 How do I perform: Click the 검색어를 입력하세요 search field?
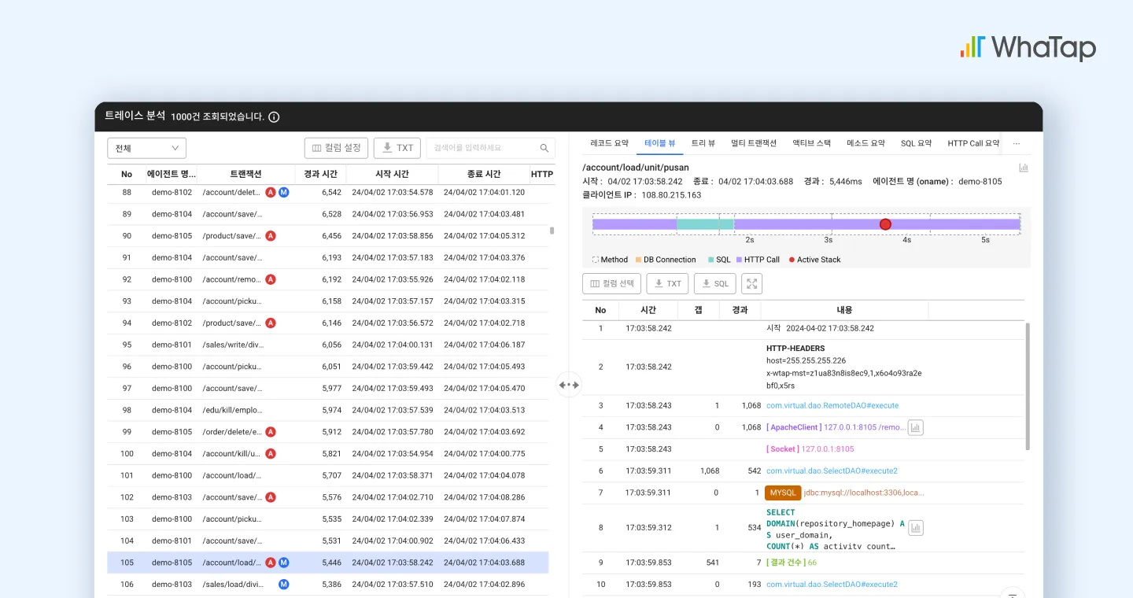tap(490, 148)
